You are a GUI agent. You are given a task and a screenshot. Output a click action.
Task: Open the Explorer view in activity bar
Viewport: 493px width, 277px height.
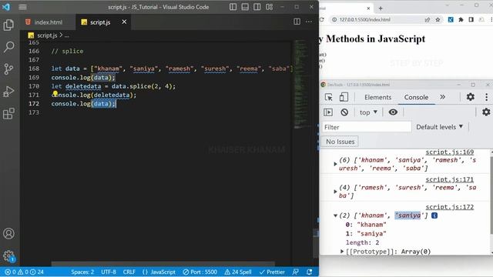point(8,25)
